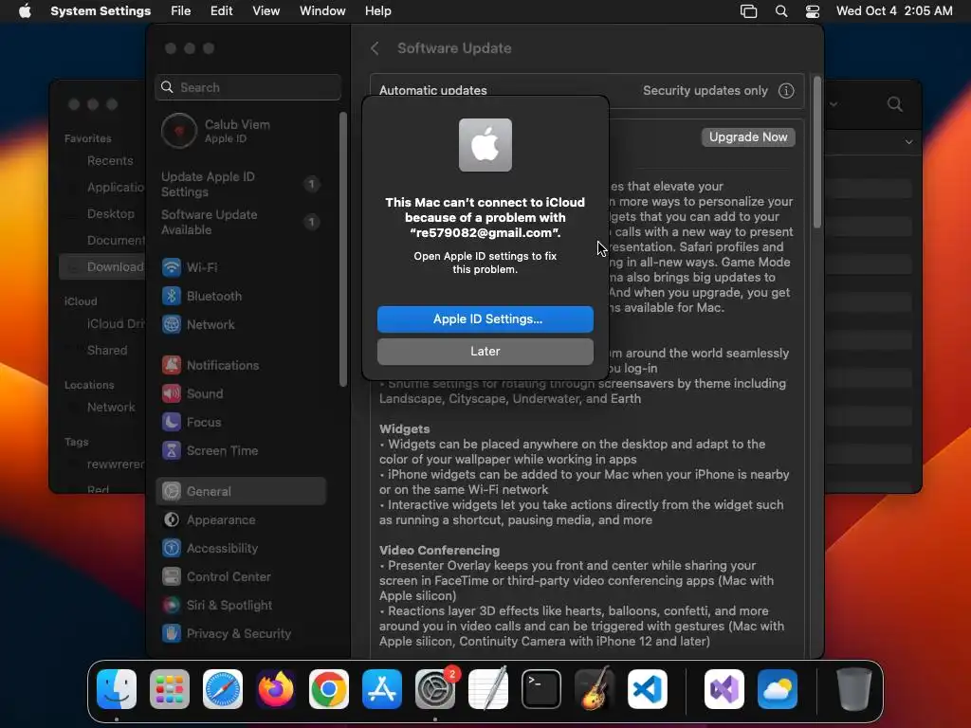Open the Apple menu

tap(25, 11)
